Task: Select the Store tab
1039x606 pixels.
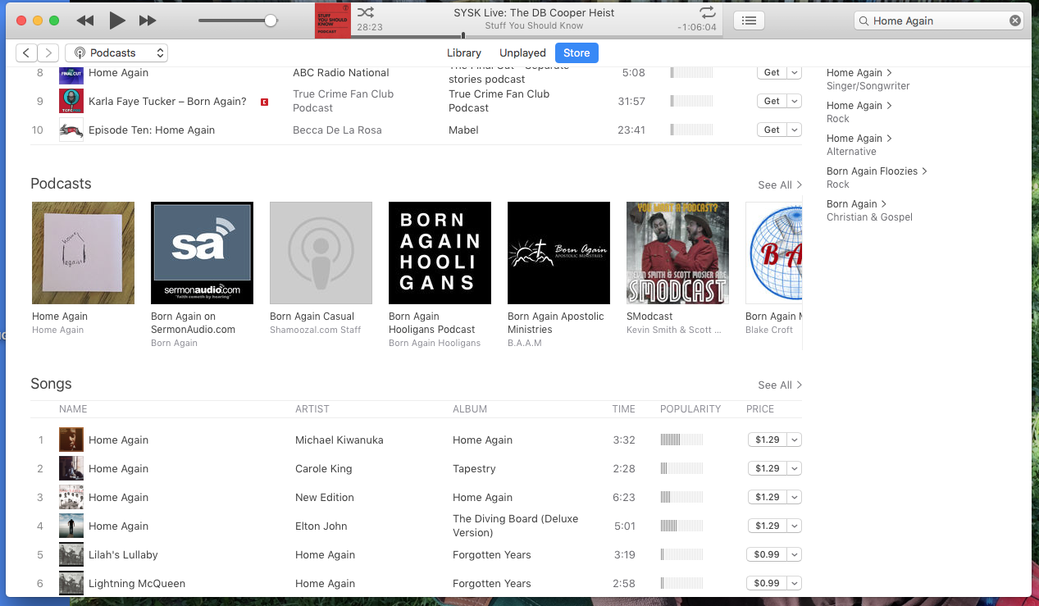Action: click(x=576, y=53)
